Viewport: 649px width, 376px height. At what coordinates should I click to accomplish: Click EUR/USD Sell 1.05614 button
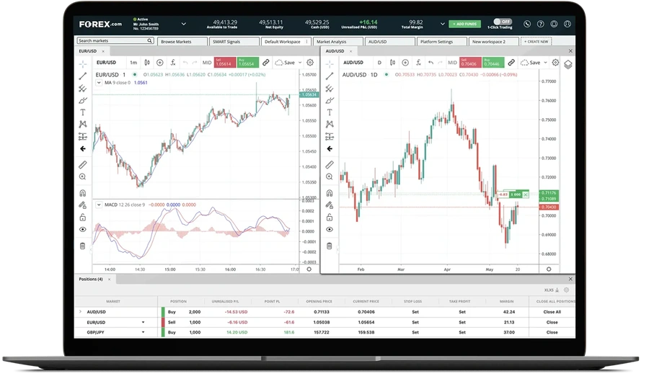(x=225, y=63)
